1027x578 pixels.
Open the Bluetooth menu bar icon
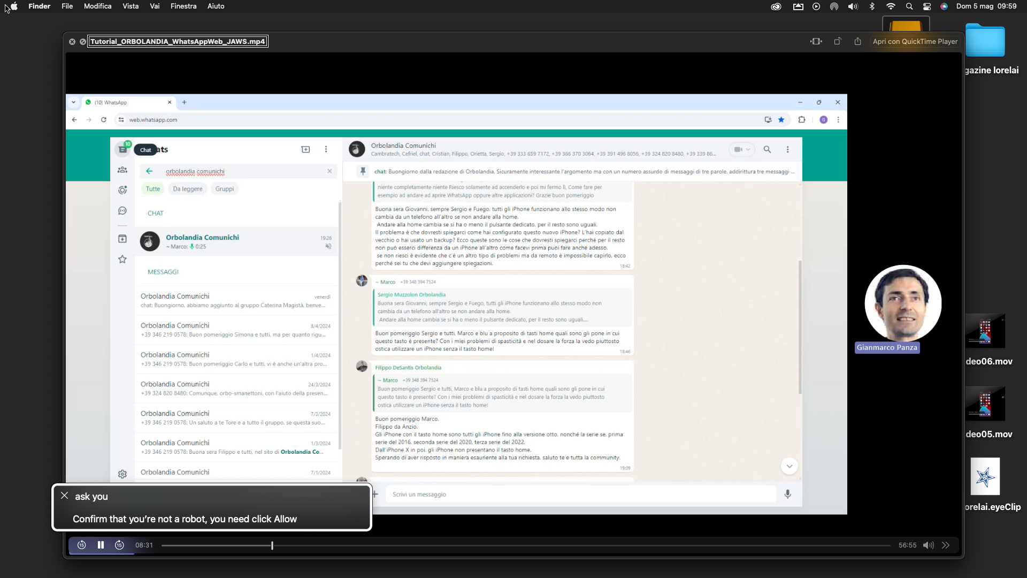pos(872,6)
